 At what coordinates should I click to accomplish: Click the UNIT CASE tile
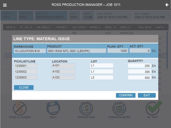88,15
